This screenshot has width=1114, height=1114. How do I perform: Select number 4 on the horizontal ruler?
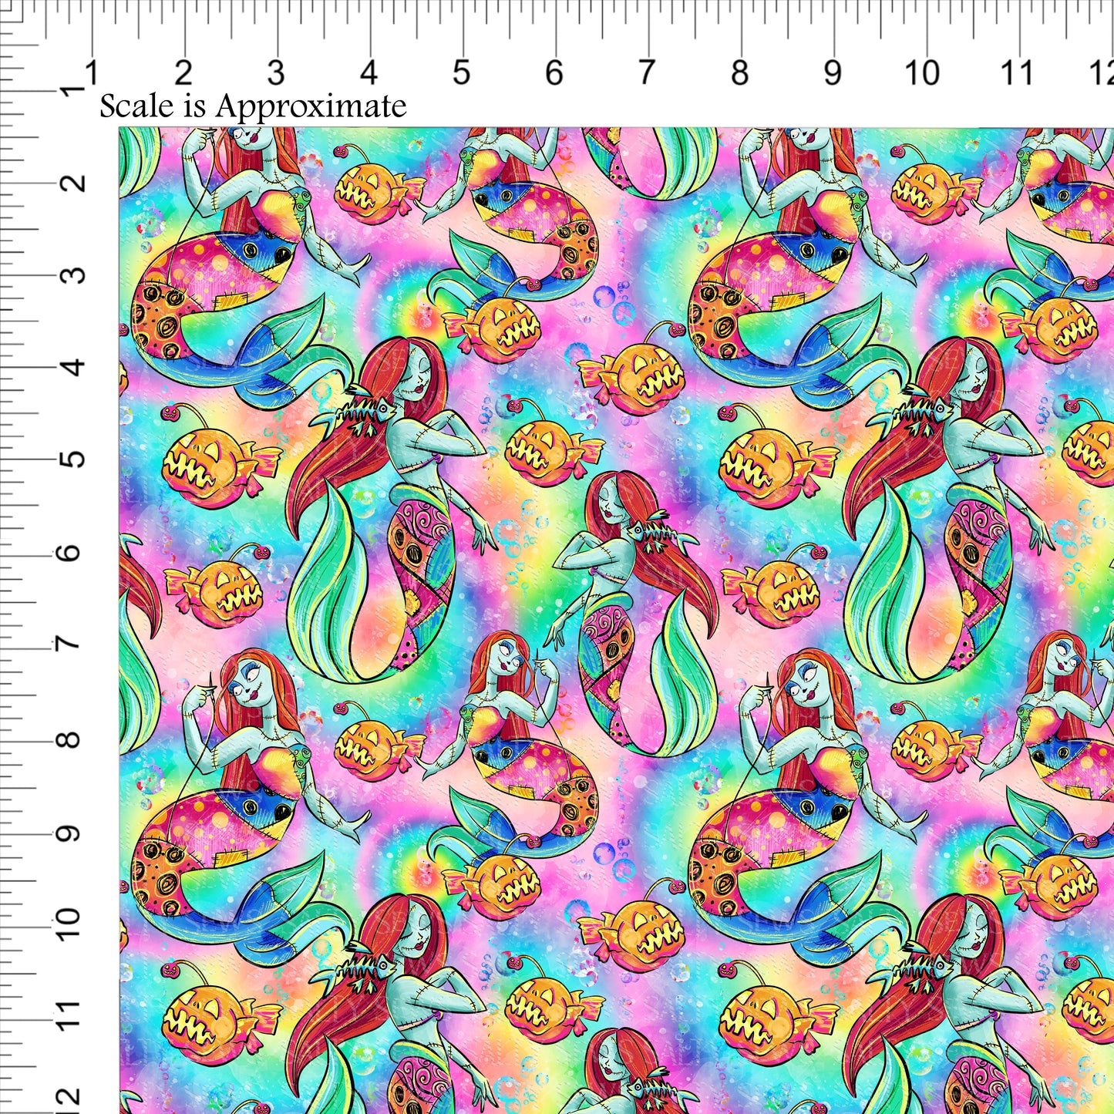coord(369,73)
